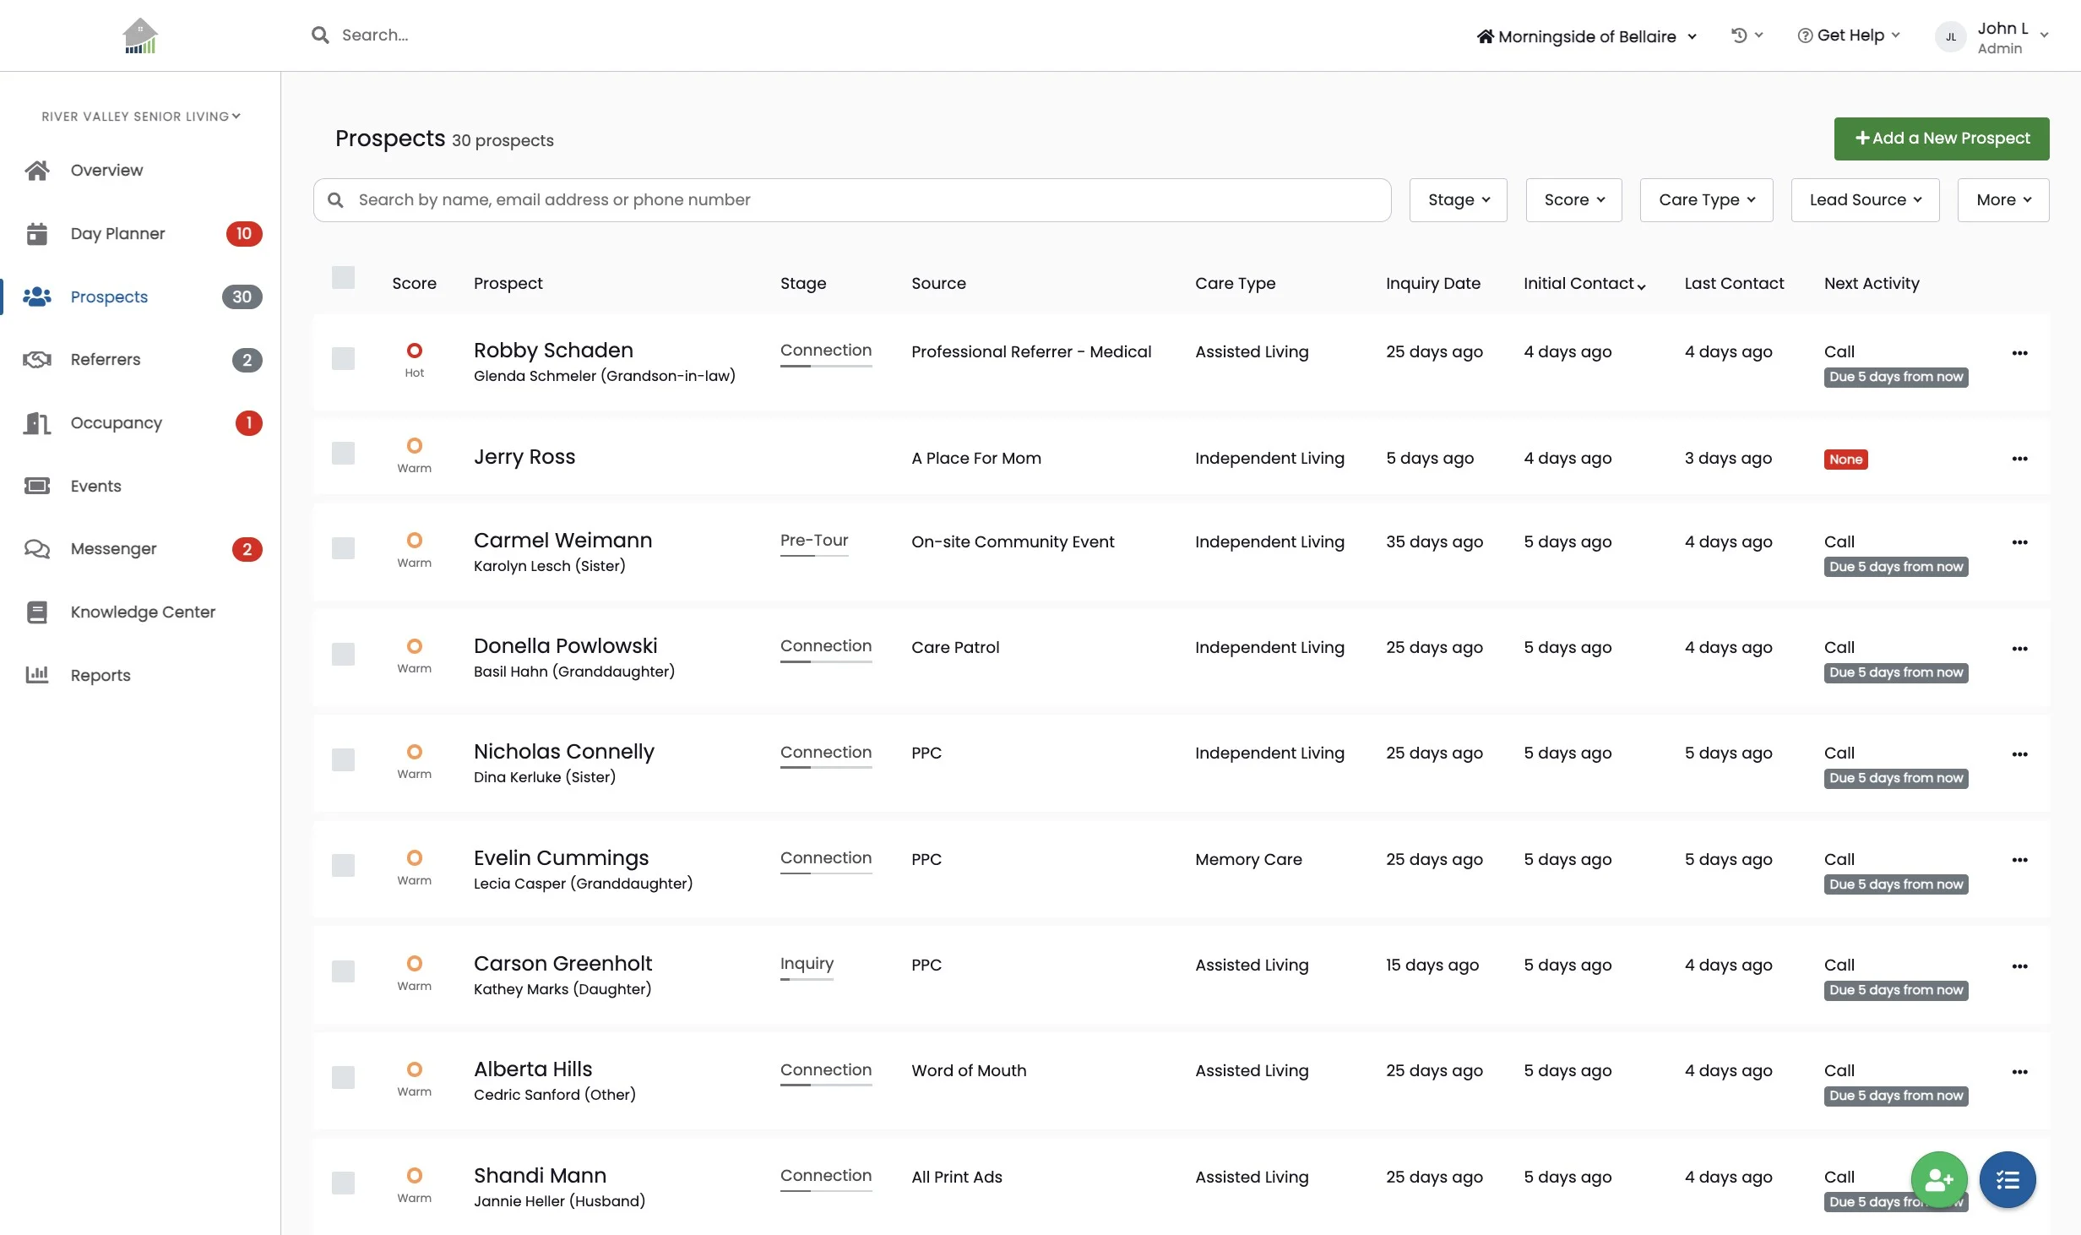This screenshot has width=2081, height=1235.
Task: Go to Overview in the sidebar
Action: (106, 171)
